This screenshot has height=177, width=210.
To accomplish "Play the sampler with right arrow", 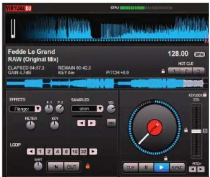I will click(92, 123).
